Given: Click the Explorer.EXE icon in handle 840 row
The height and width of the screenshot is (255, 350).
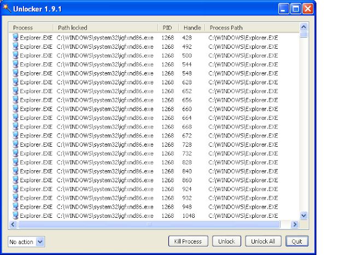Looking at the screenshot, I should 15,171.
